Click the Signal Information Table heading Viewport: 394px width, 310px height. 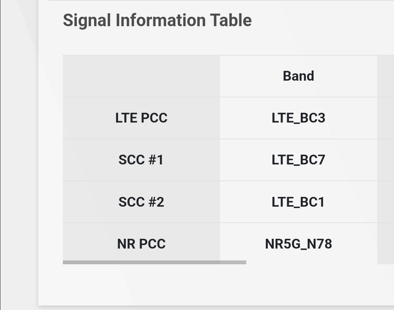tap(157, 20)
